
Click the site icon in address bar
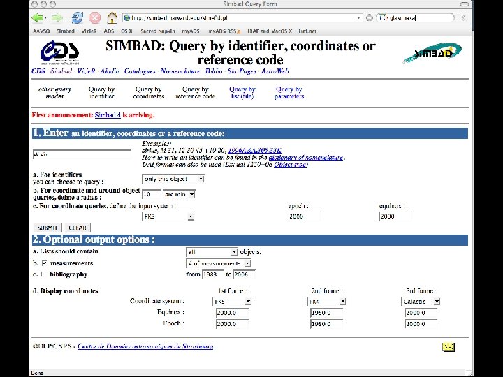tap(126, 18)
